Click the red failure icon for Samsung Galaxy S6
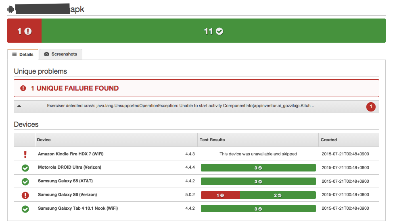 25,195
